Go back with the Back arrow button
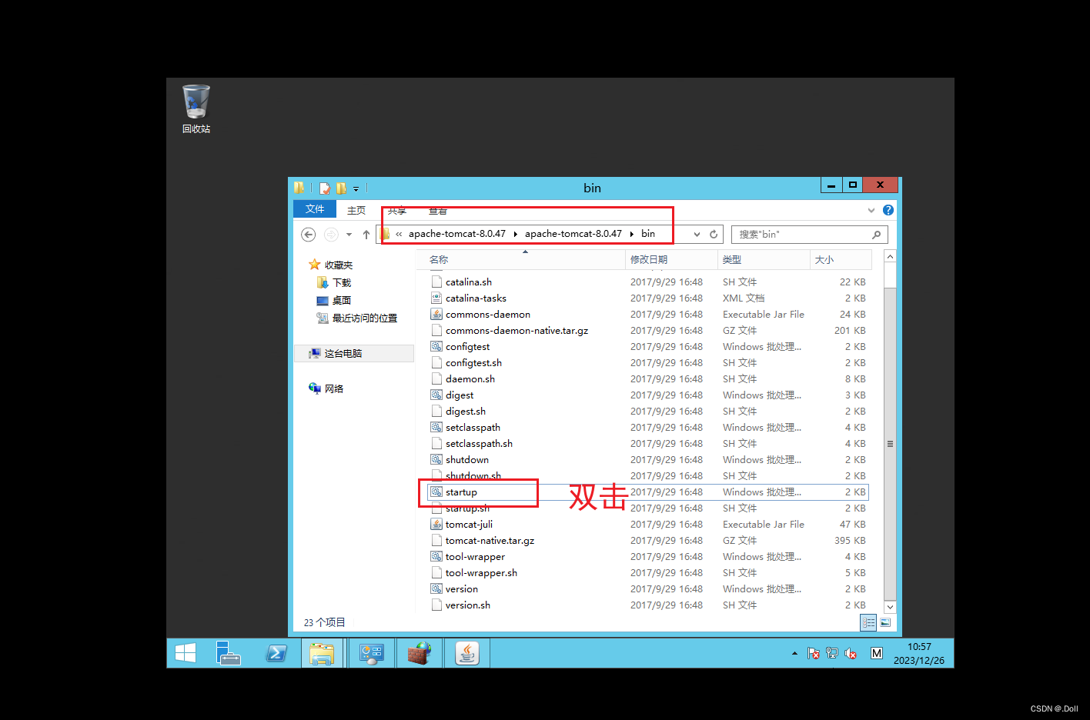 (x=309, y=234)
